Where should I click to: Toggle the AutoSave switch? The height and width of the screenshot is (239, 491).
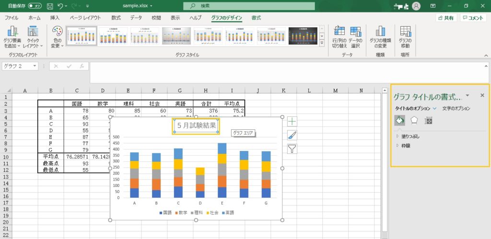[x=35, y=6]
